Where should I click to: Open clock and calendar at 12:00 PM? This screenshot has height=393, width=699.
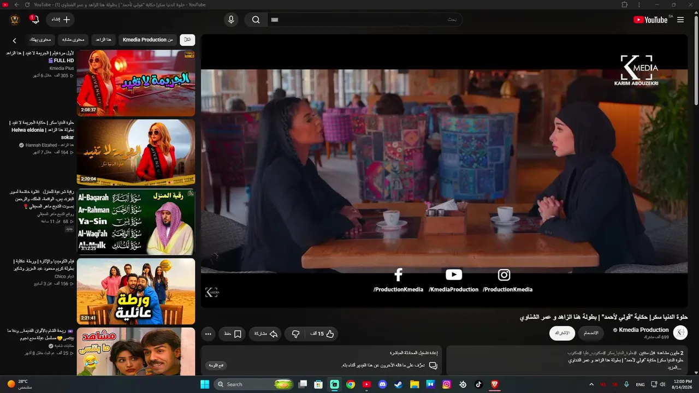pos(683,384)
